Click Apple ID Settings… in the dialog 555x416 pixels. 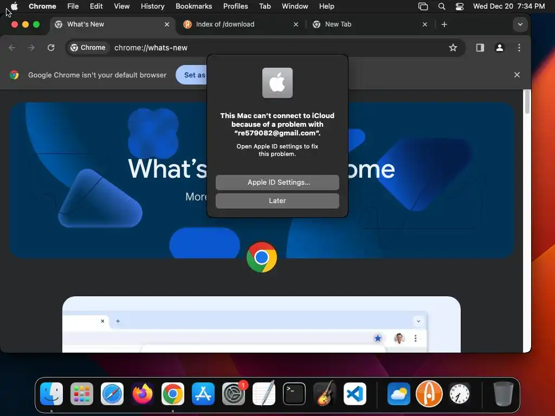click(x=277, y=182)
